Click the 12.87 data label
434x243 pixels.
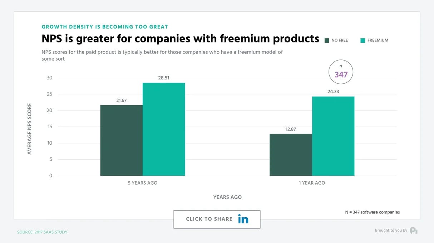coord(291,129)
